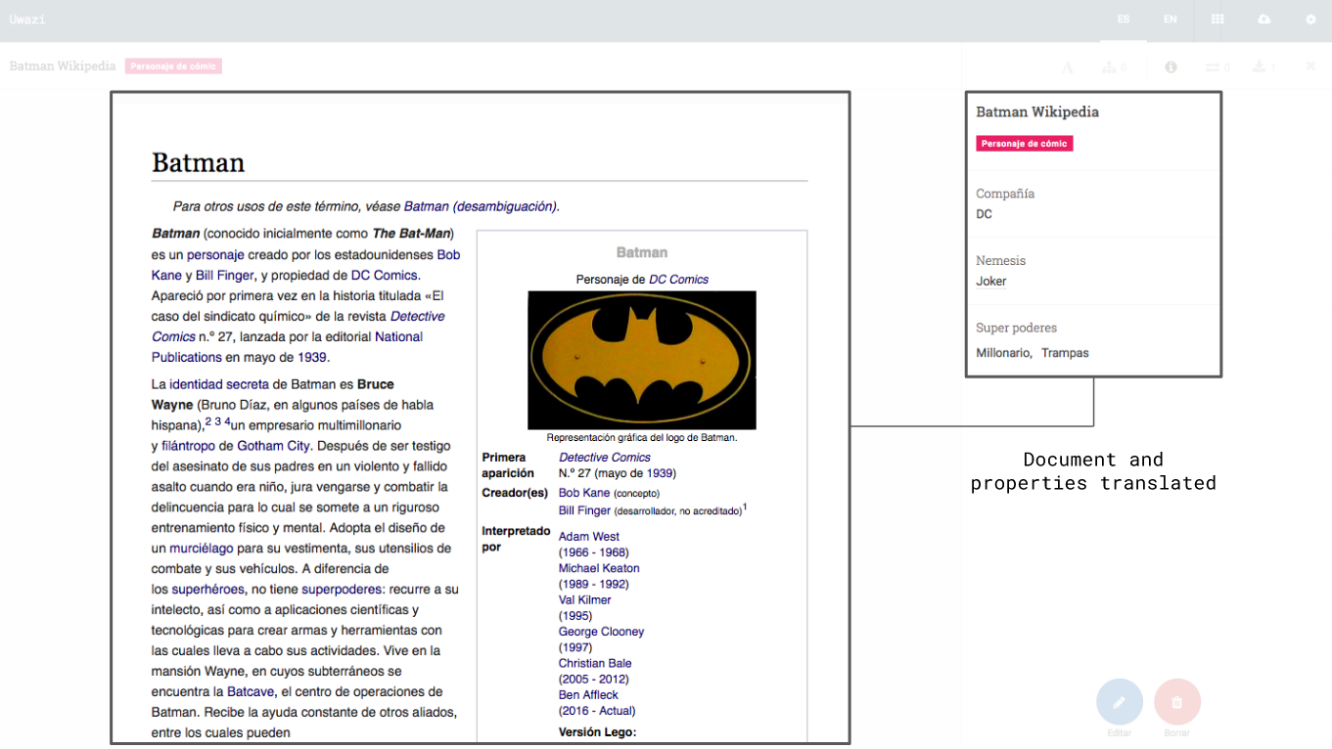This screenshot has width=1332, height=749.
Task: Click 'Detective Comics' link in first paragraph
Action: point(299,327)
